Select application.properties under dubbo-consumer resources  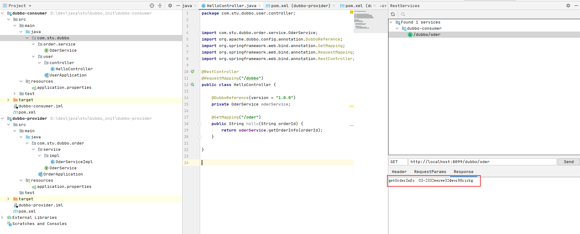coord(64,88)
